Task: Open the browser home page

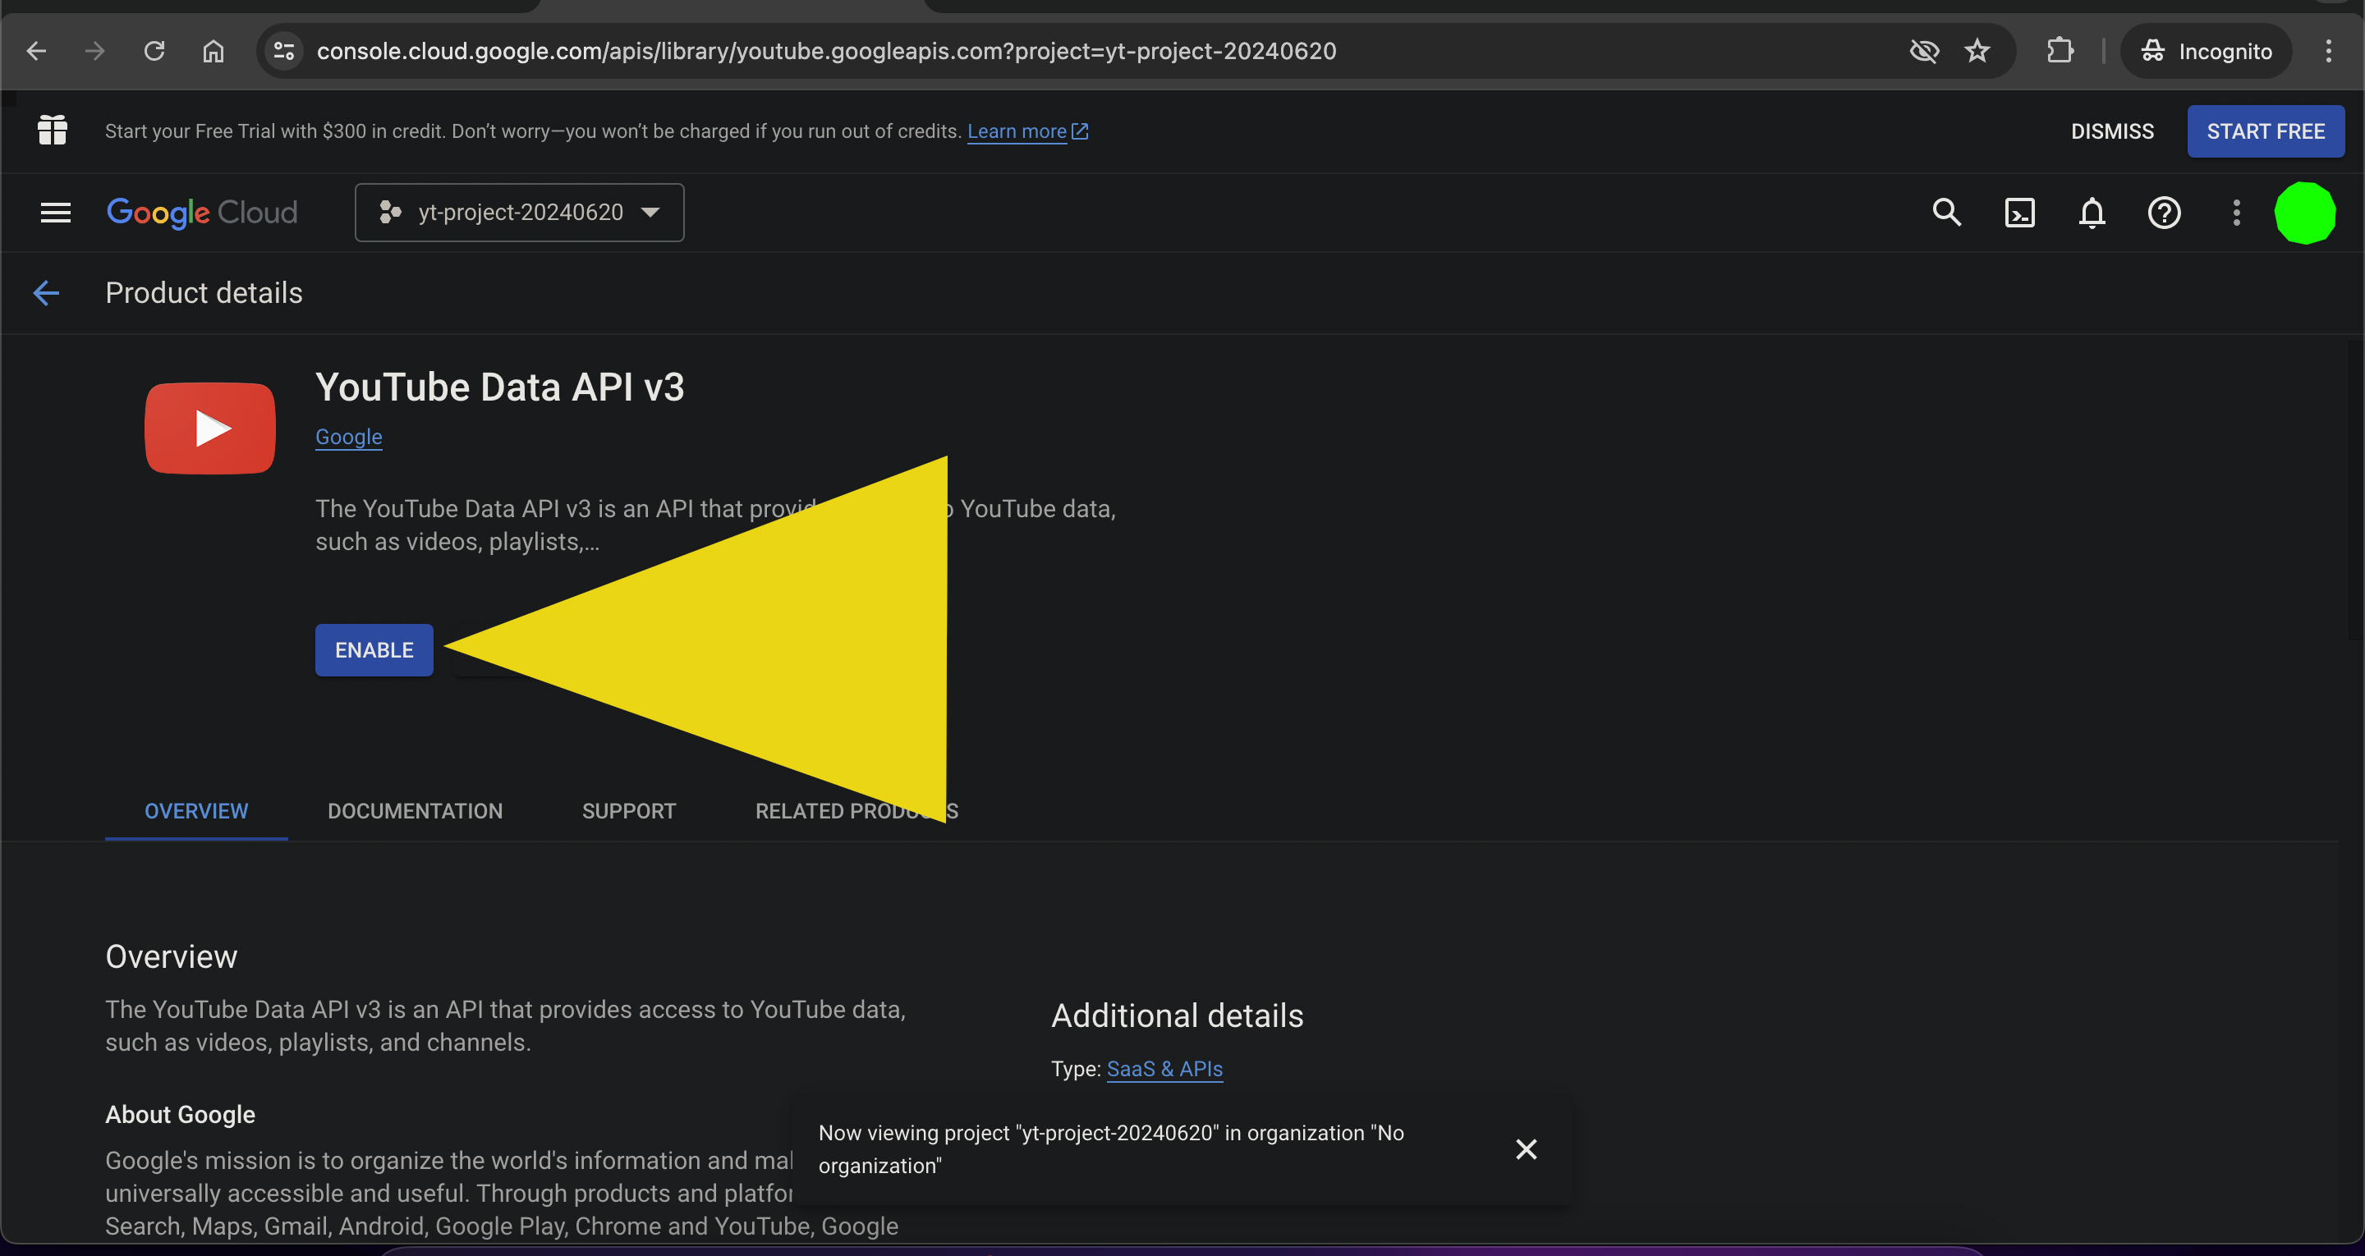Action: tap(213, 51)
